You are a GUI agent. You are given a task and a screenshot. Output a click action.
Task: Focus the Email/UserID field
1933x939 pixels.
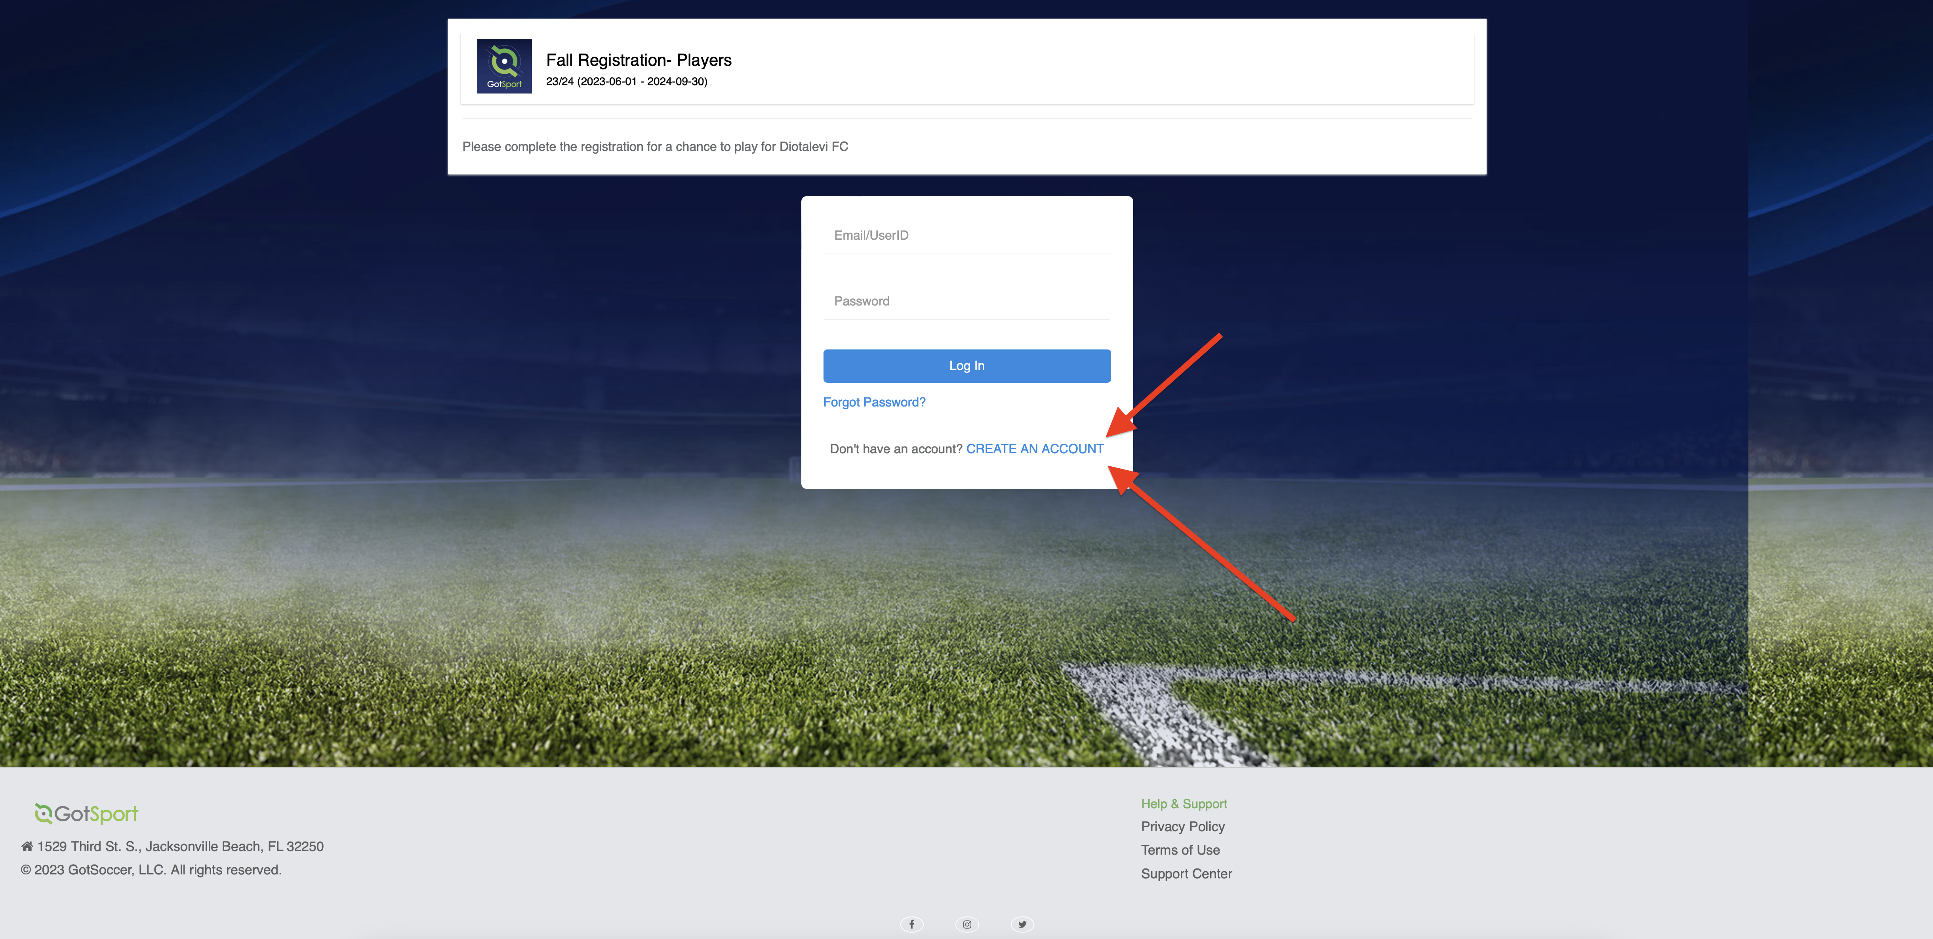coord(966,236)
